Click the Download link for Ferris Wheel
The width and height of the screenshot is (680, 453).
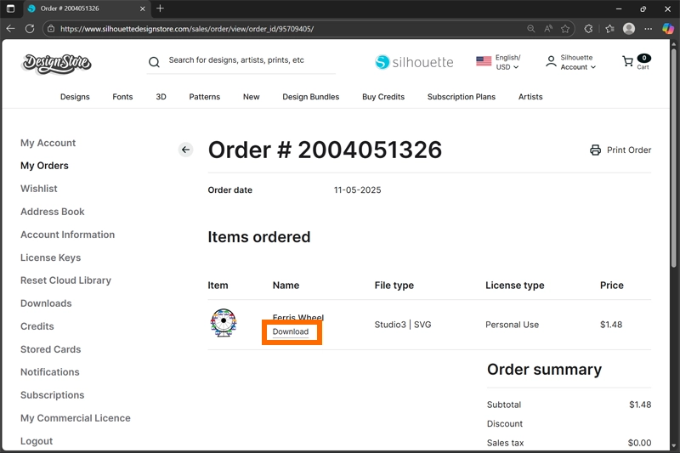point(291,331)
